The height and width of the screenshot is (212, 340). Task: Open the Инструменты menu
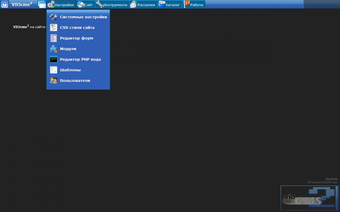click(112, 5)
